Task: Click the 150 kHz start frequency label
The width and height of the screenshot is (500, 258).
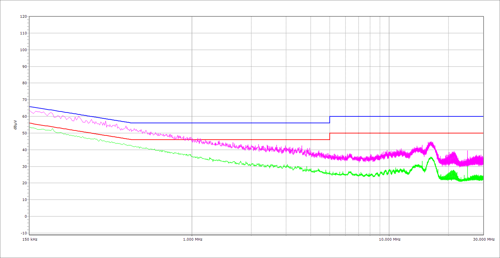Action: coord(29,240)
